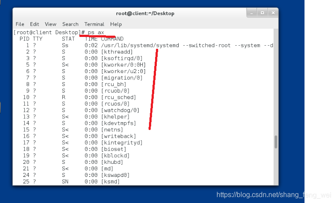Click the [kworker/0:0H] process entry
Screen dimensions: 335x203
[123, 65]
